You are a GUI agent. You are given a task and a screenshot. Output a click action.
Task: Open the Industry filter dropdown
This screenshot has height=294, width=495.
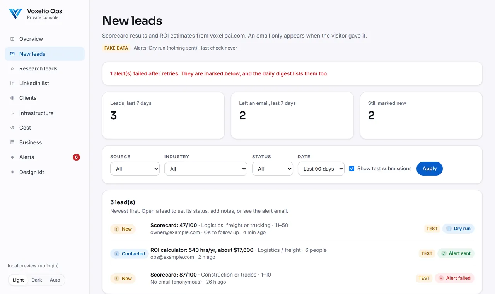(x=206, y=169)
